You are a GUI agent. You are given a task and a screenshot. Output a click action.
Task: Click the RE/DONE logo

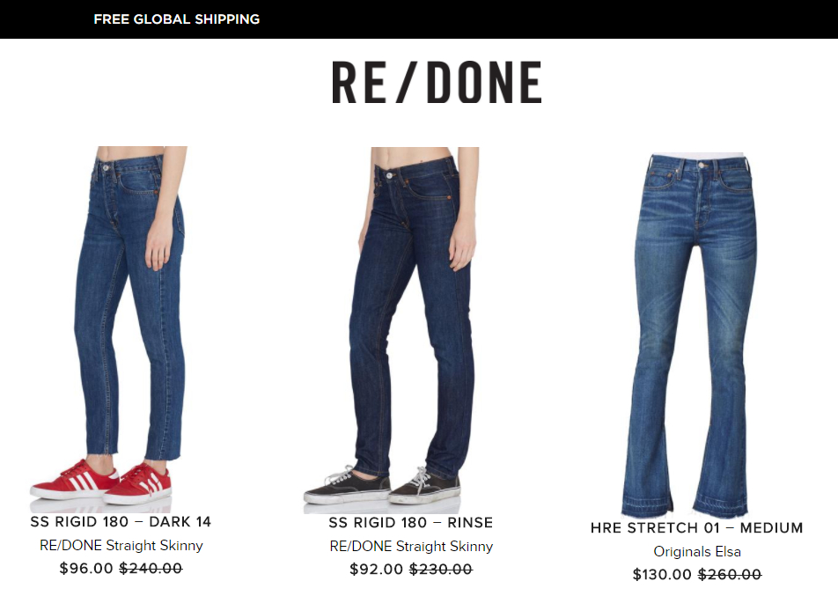[437, 82]
